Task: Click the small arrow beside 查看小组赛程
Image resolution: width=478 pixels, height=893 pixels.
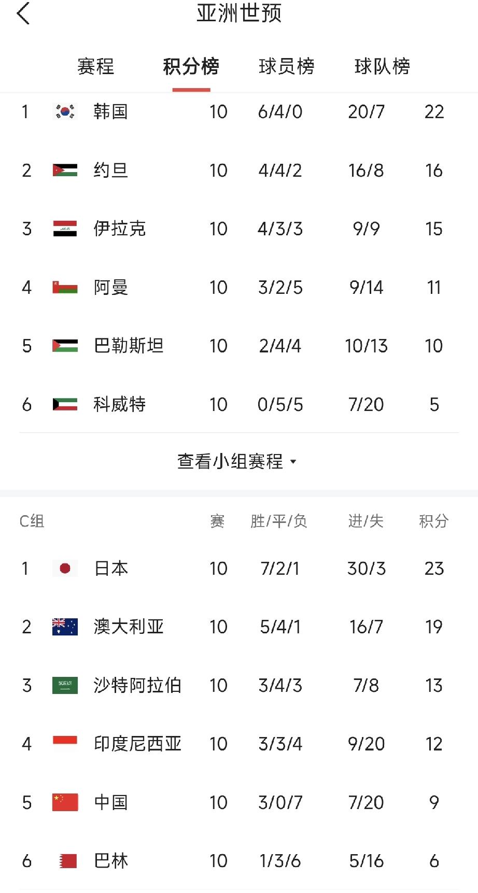Action: point(293,462)
